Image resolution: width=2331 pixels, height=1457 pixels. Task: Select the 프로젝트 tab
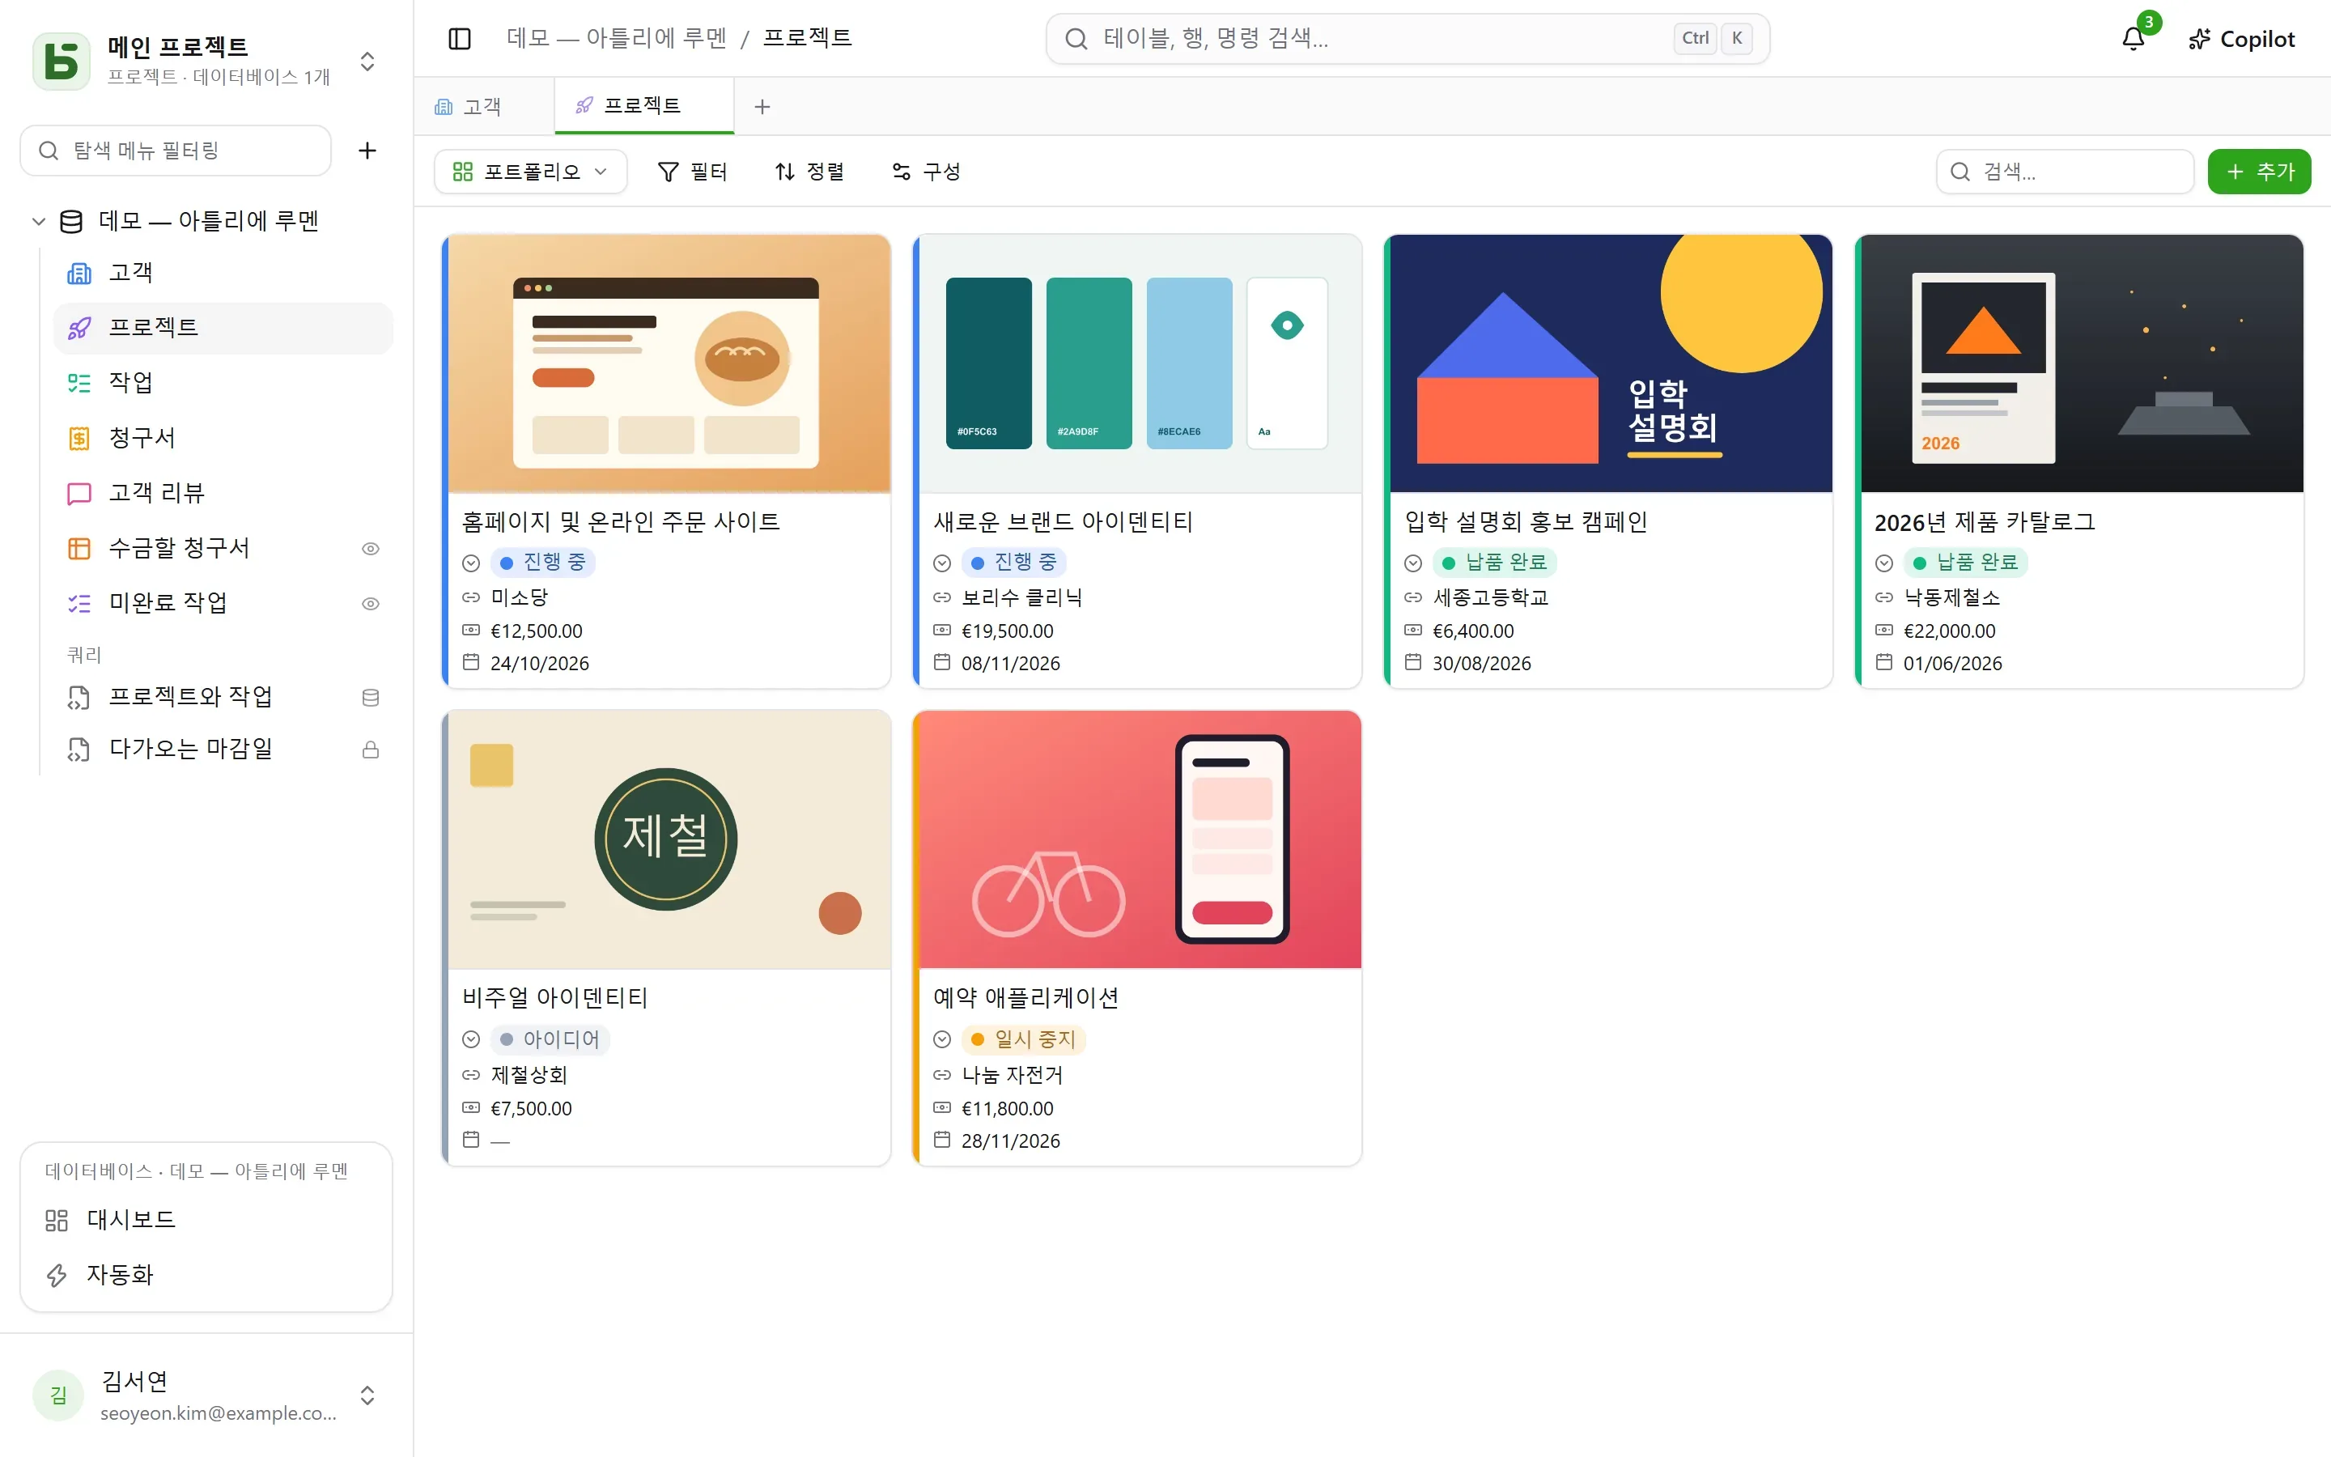[x=643, y=106]
